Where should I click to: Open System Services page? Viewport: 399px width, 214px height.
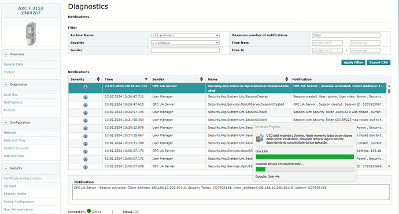tap(16, 148)
